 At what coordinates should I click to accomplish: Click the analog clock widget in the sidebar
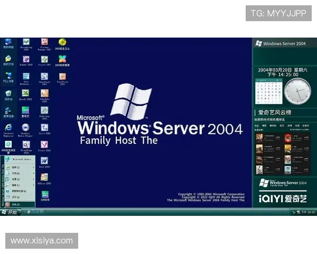tap(297, 92)
